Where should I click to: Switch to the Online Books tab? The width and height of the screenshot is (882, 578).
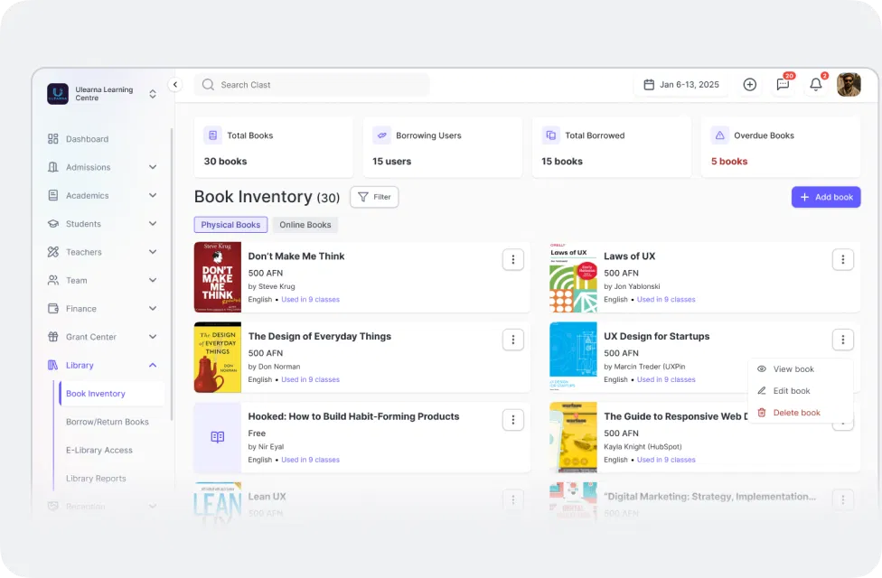305,224
